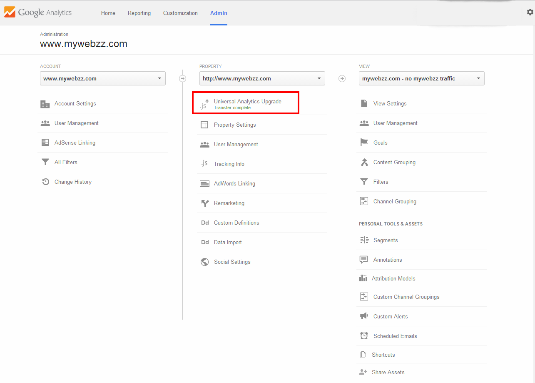Open the Property dropdown http://www.mywebzz.com

(x=262, y=78)
